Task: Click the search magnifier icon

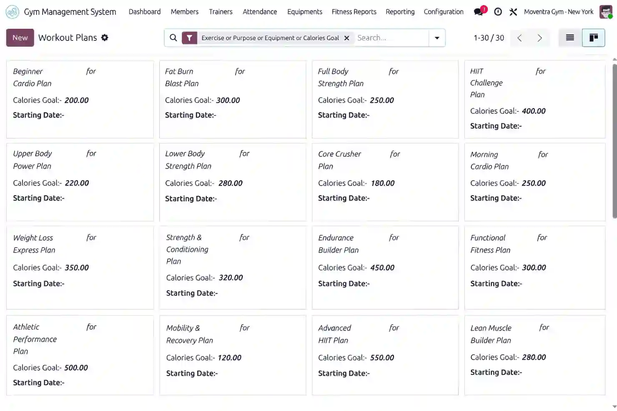Action: tap(173, 38)
